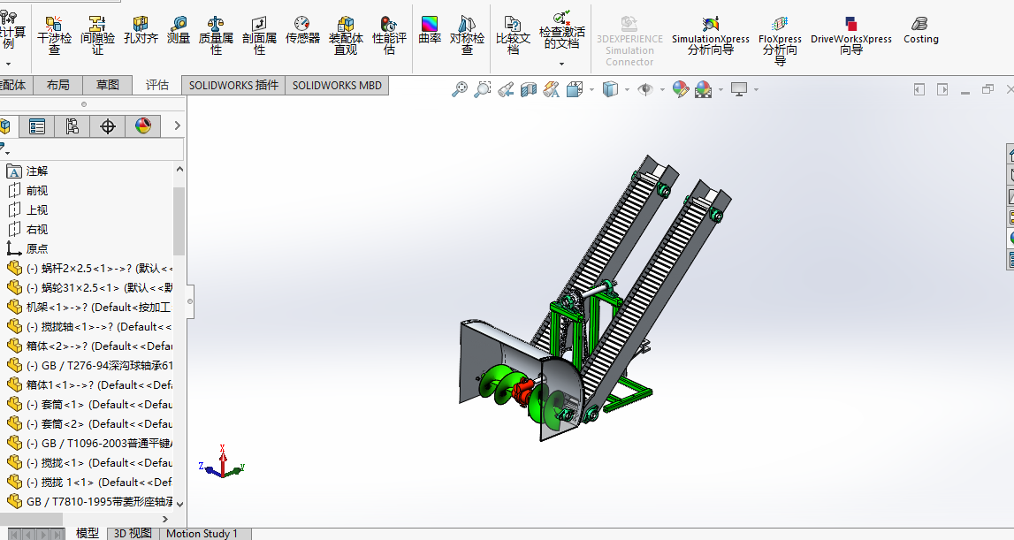Image resolution: width=1014 pixels, height=540 pixels.
Task: Click Zoom to Fit in view toolbar
Action: [459, 89]
